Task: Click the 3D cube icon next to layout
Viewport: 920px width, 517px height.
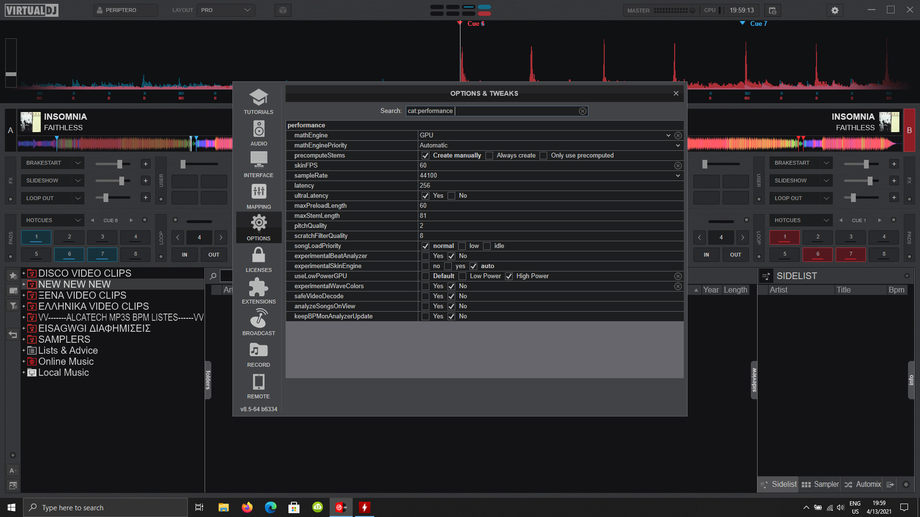Action: tap(283, 10)
